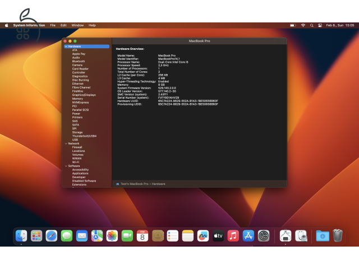Open Control Center in the menu bar
Screen dimensions: 359x269
tap(320, 25)
